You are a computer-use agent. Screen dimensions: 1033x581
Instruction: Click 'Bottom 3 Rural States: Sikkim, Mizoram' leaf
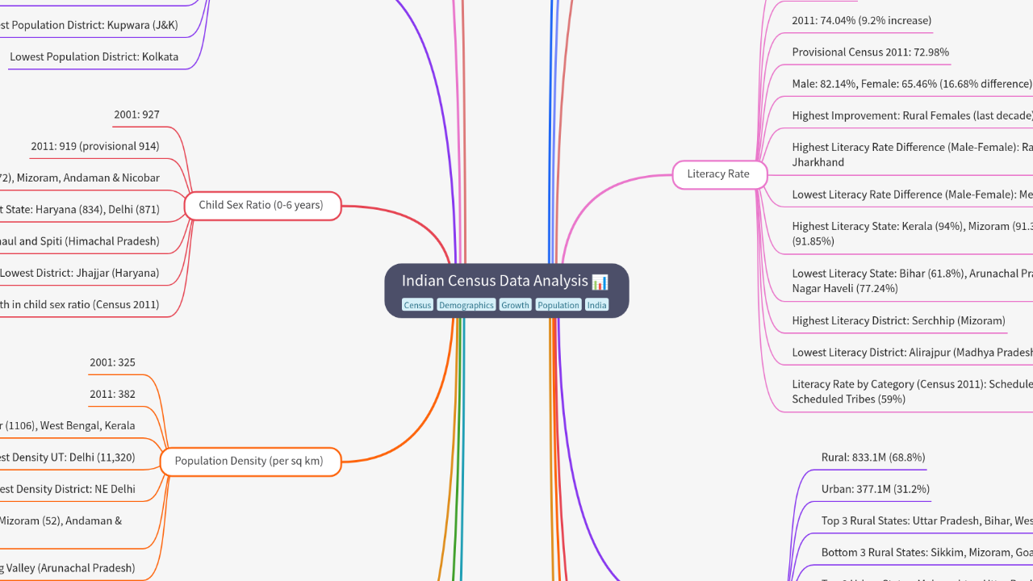(x=927, y=552)
